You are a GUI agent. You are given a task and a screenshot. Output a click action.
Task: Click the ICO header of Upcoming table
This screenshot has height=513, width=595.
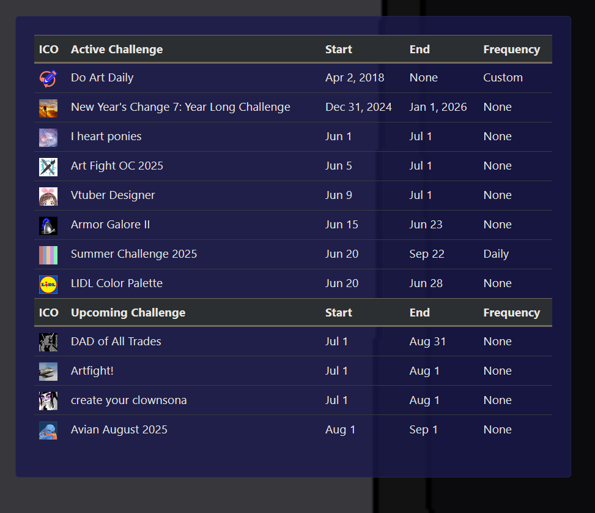pos(48,313)
